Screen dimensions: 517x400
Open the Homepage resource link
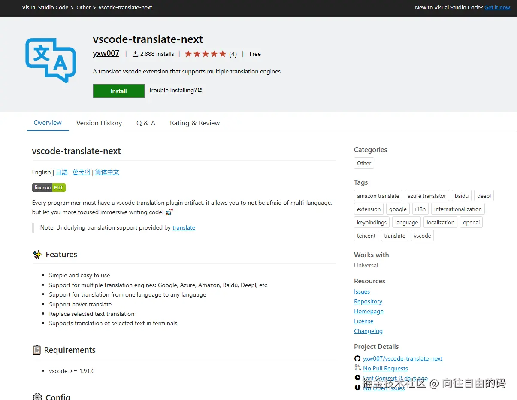[x=369, y=311]
